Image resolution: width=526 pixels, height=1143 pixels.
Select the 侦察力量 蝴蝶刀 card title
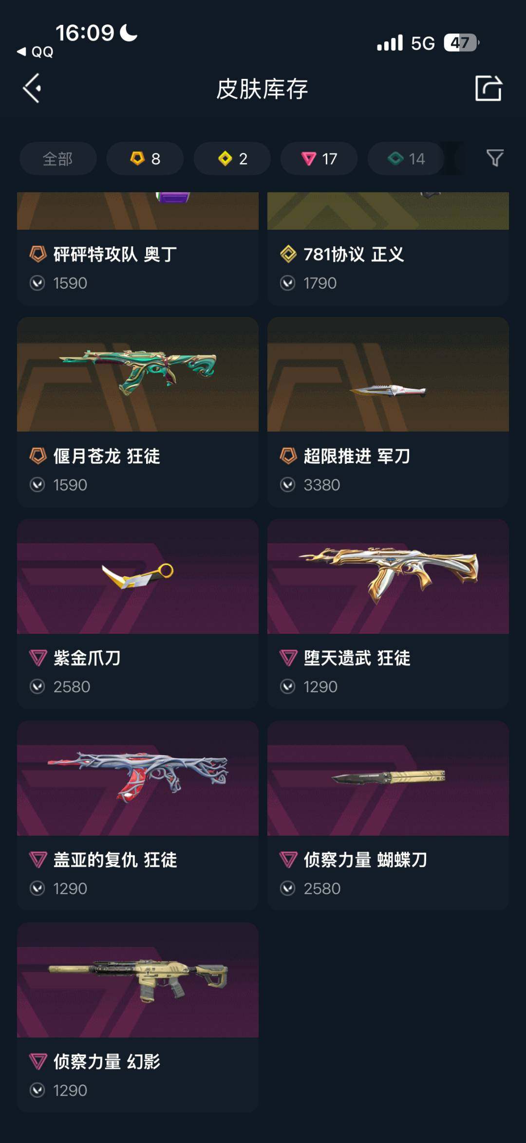point(365,860)
